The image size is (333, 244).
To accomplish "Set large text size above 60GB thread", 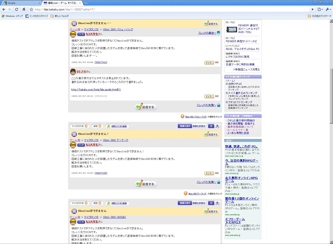I will pos(217,203).
